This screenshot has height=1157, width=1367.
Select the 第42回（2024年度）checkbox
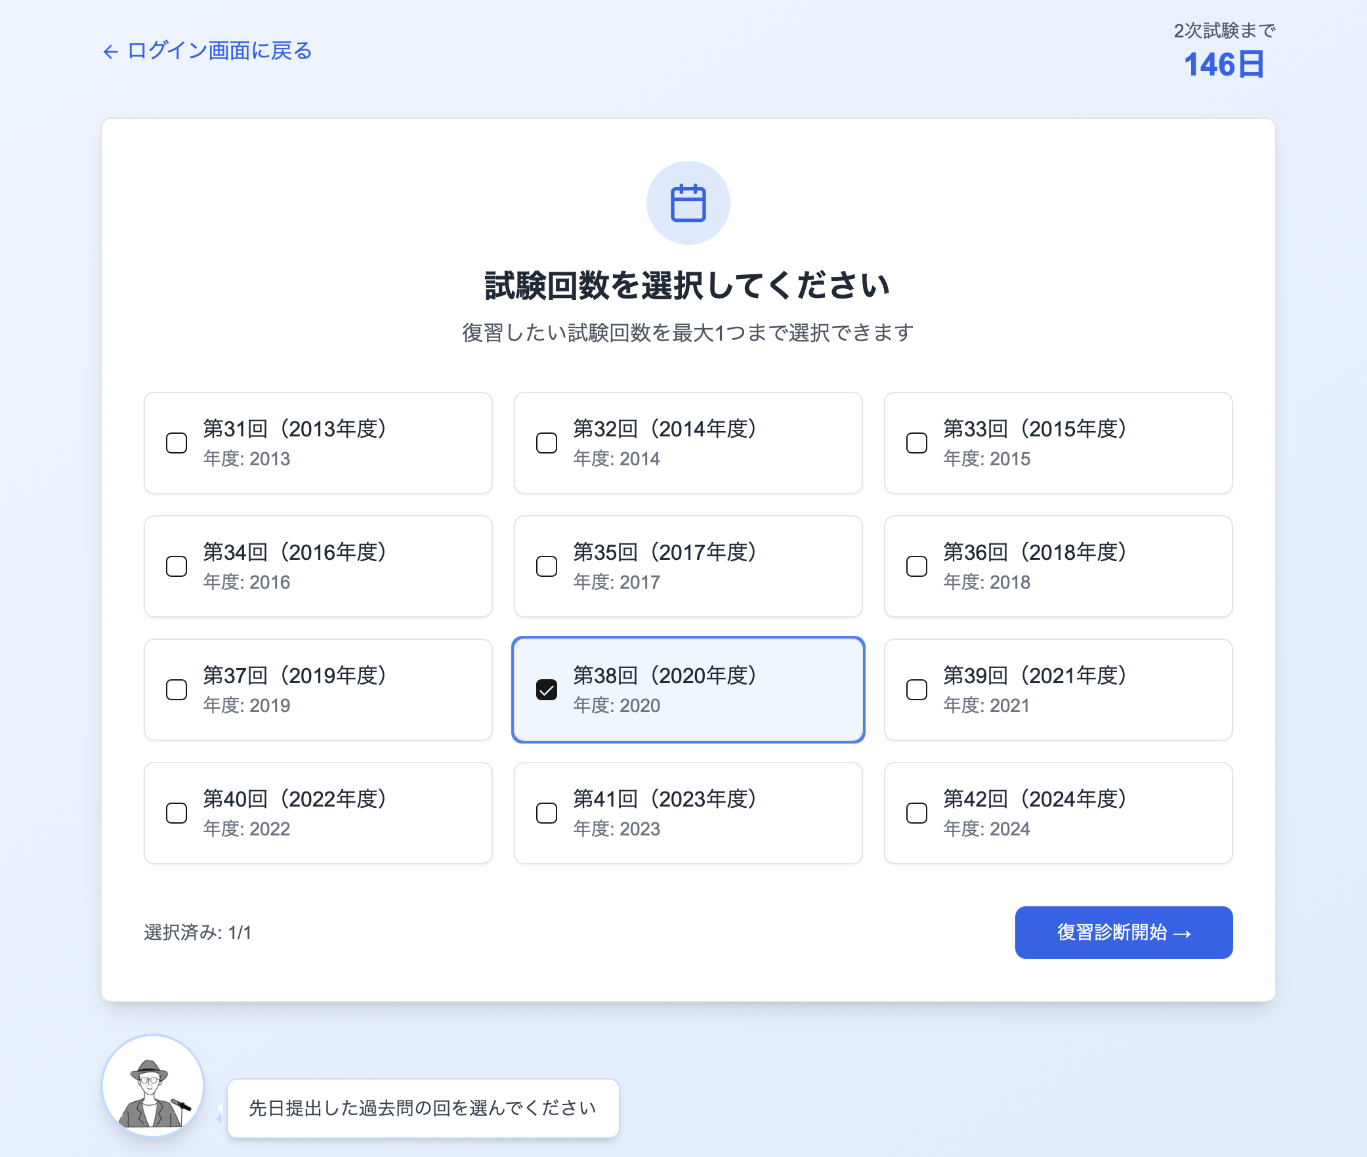pyautogui.click(x=916, y=812)
